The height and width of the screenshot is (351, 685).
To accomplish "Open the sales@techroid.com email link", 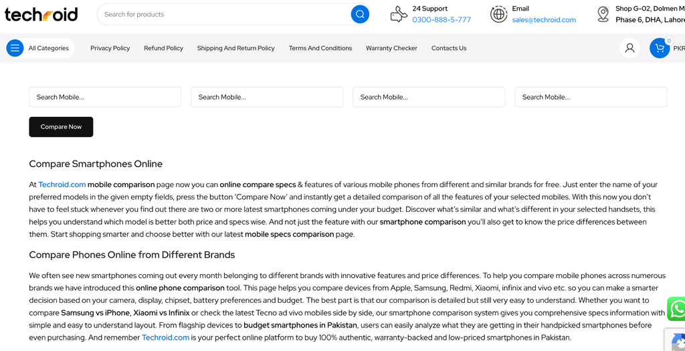I will click(544, 19).
